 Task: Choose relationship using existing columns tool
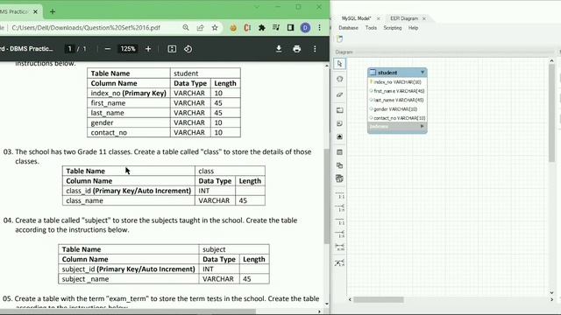339,262
